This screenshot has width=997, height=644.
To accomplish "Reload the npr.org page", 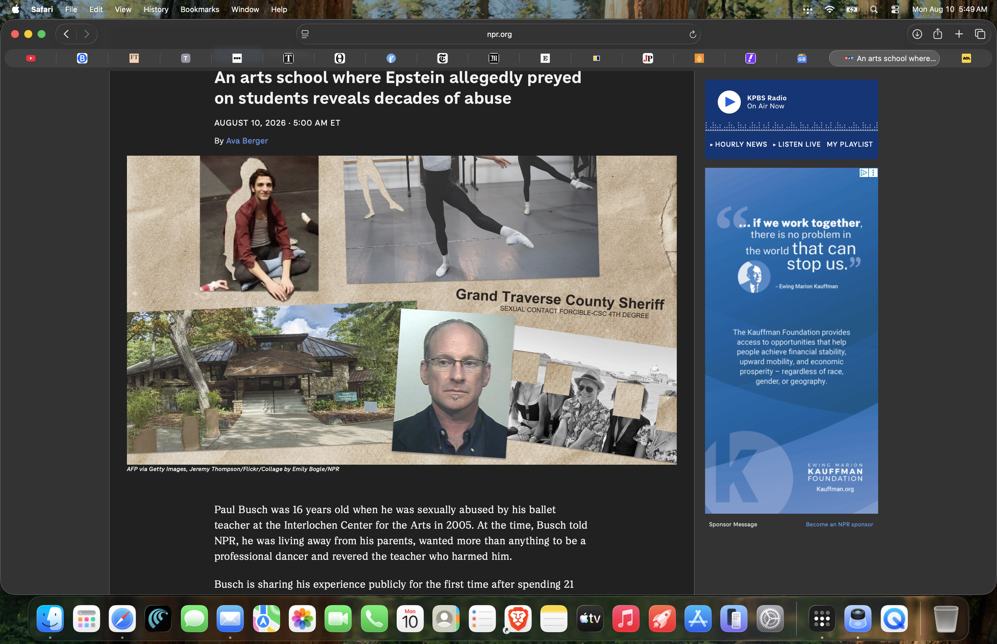I will [x=692, y=34].
